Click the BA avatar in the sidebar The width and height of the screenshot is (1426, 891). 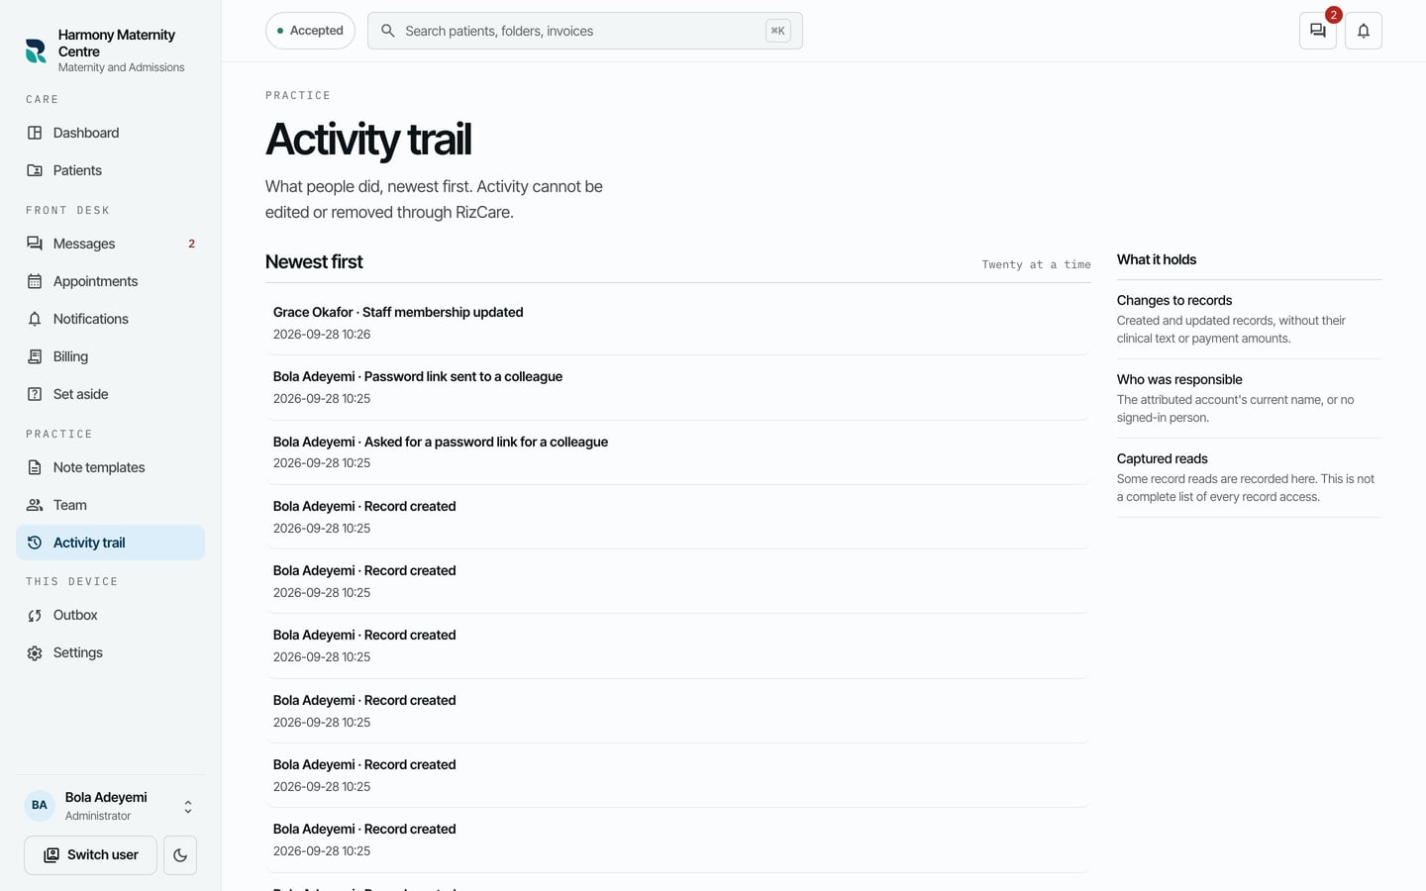tap(40, 806)
